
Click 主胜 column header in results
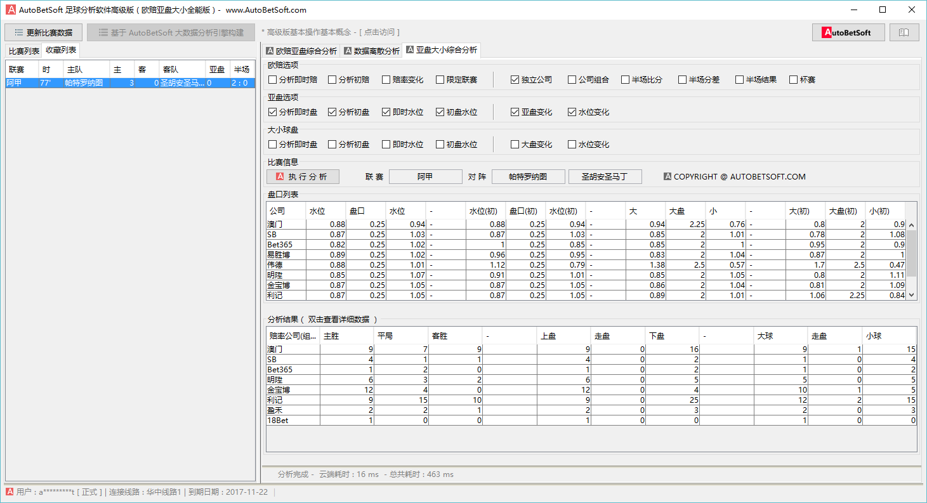pos(347,336)
